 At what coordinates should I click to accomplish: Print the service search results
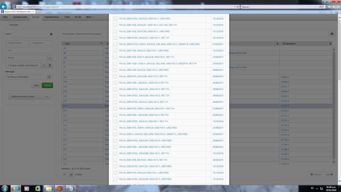332,34
